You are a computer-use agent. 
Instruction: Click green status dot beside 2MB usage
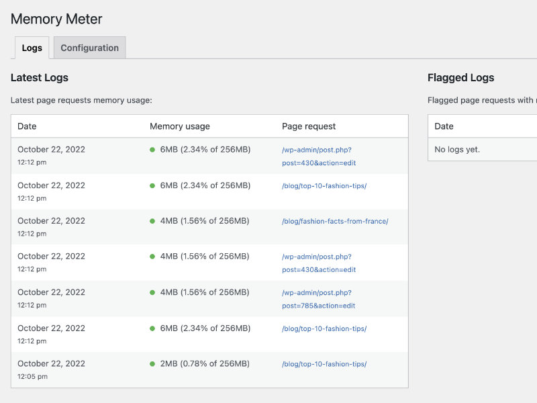152,363
